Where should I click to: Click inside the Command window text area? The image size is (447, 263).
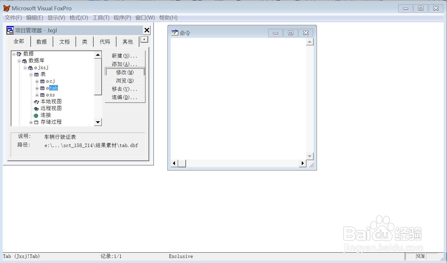tap(238, 99)
